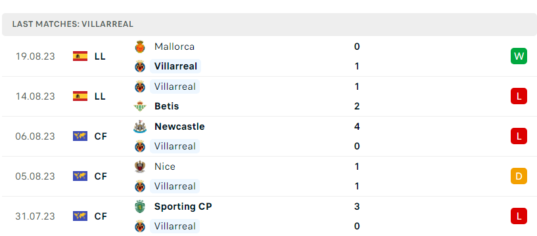The image size is (537, 236).
Task: Click Villarreal crest in the Betis match
Action: pyautogui.click(x=140, y=87)
